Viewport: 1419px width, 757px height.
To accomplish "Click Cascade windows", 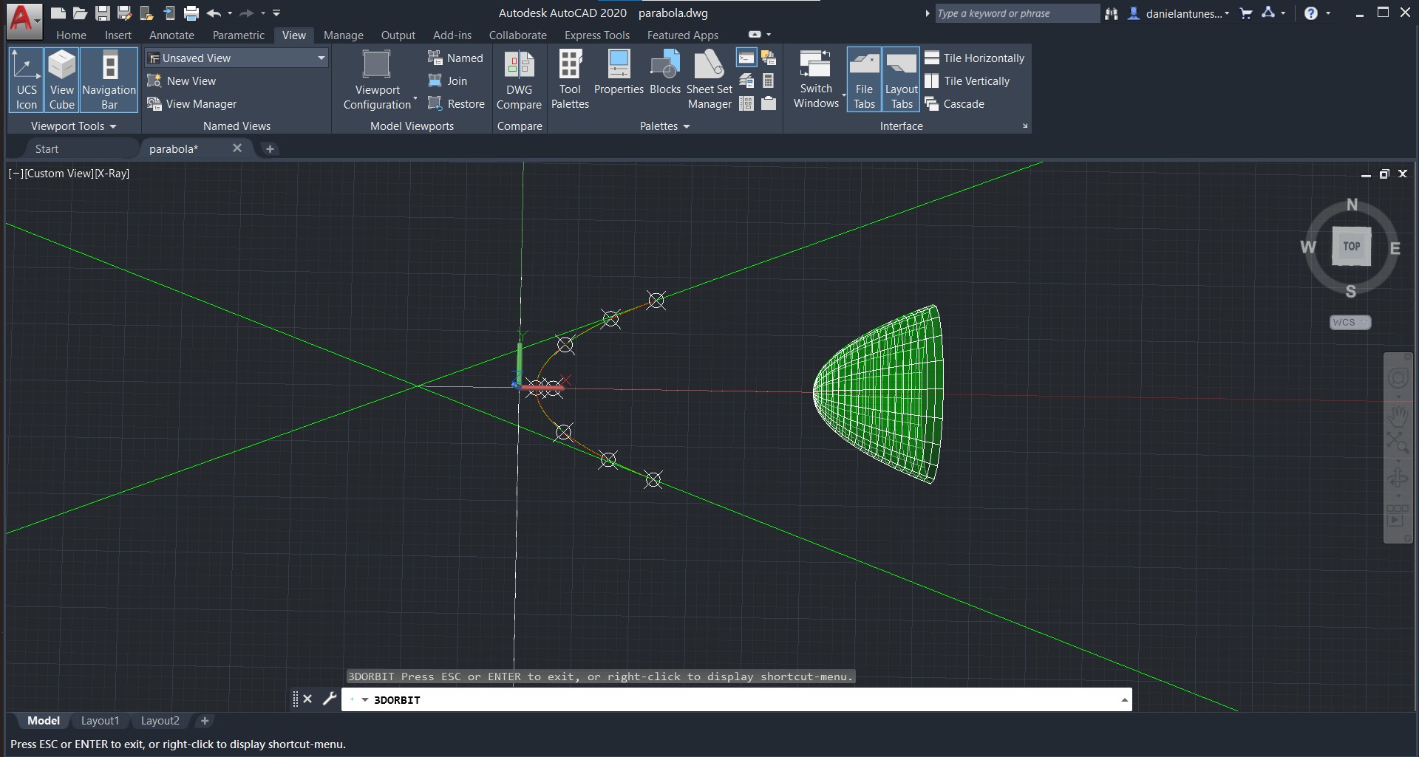I will [x=954, y=103].
